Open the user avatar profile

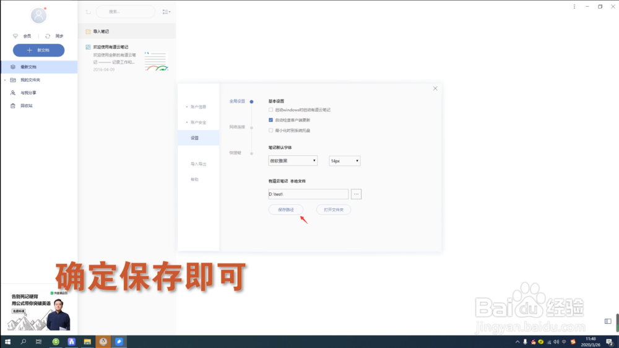click(38, 15)
